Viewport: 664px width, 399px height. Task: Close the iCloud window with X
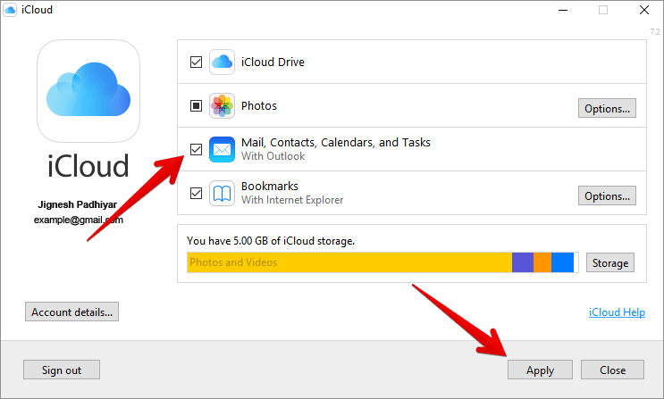point(644,10)
